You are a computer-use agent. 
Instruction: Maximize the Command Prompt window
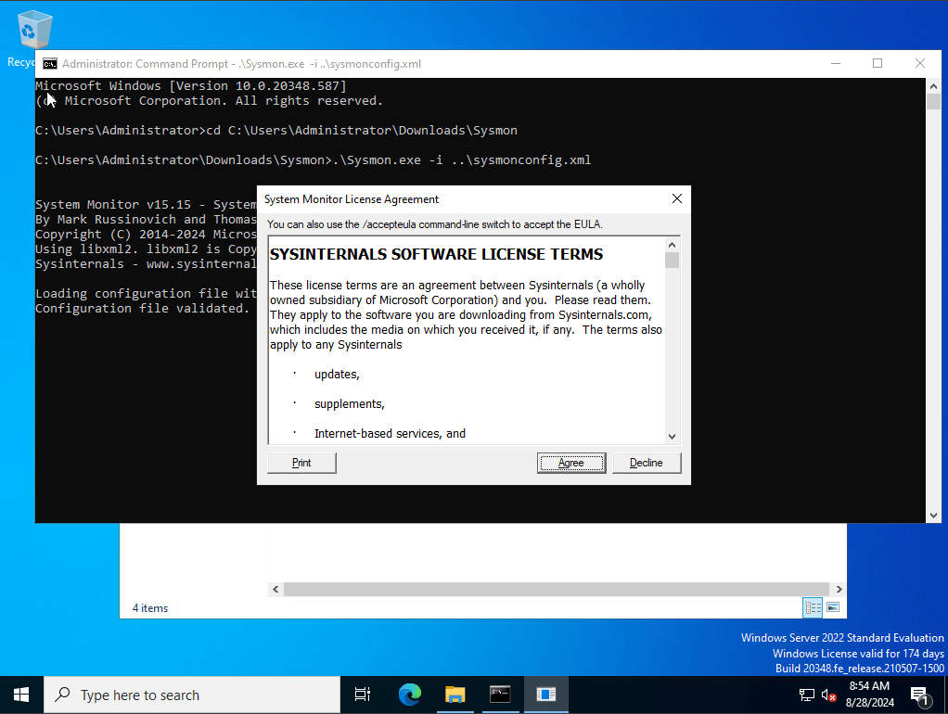click(878, 63)
